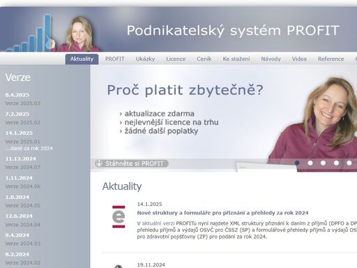Open Verze 2024.04 link
The image size is (357, 268).
[23, 225]
